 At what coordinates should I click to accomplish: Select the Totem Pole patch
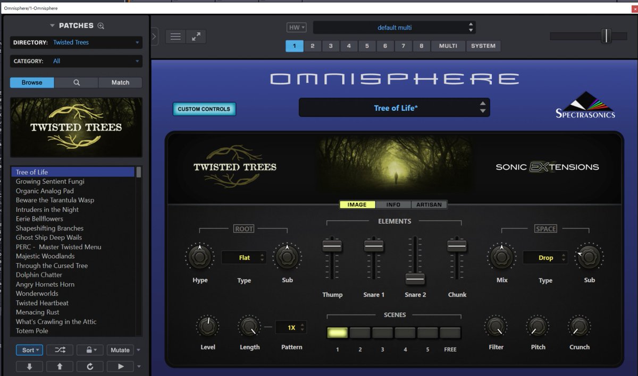pos(73,331)
